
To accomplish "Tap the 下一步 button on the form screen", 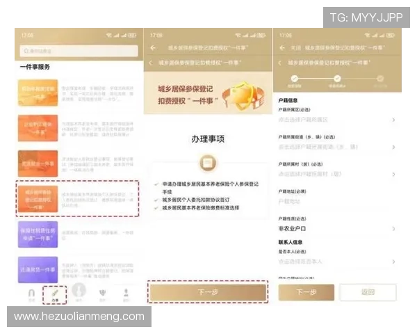I will coord(306,292).
